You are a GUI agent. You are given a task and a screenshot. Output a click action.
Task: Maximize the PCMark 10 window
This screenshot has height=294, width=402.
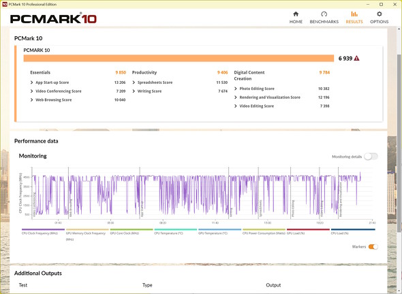pyautogui.click(x=382, y=4)
